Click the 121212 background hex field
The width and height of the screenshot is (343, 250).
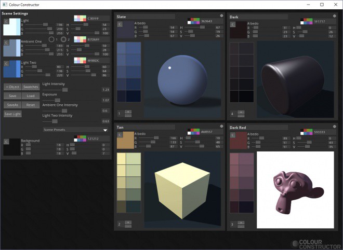[98, 138]
